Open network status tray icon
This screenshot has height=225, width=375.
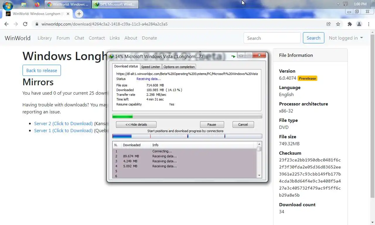(345, 4)
